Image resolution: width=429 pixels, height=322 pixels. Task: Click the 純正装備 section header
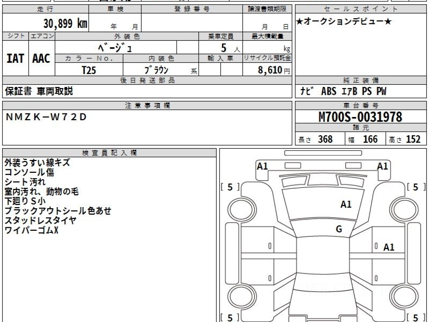(x=361, y=80)
